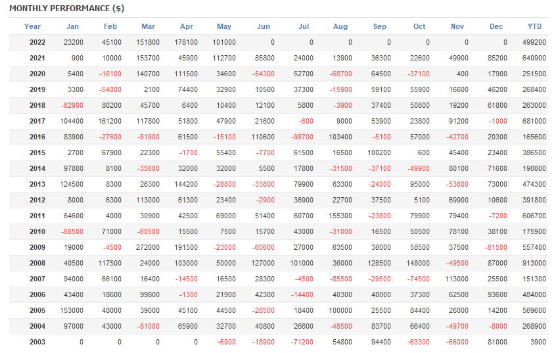Select the 2014 year row label
The image size is (556, 353).
[37, 168]
